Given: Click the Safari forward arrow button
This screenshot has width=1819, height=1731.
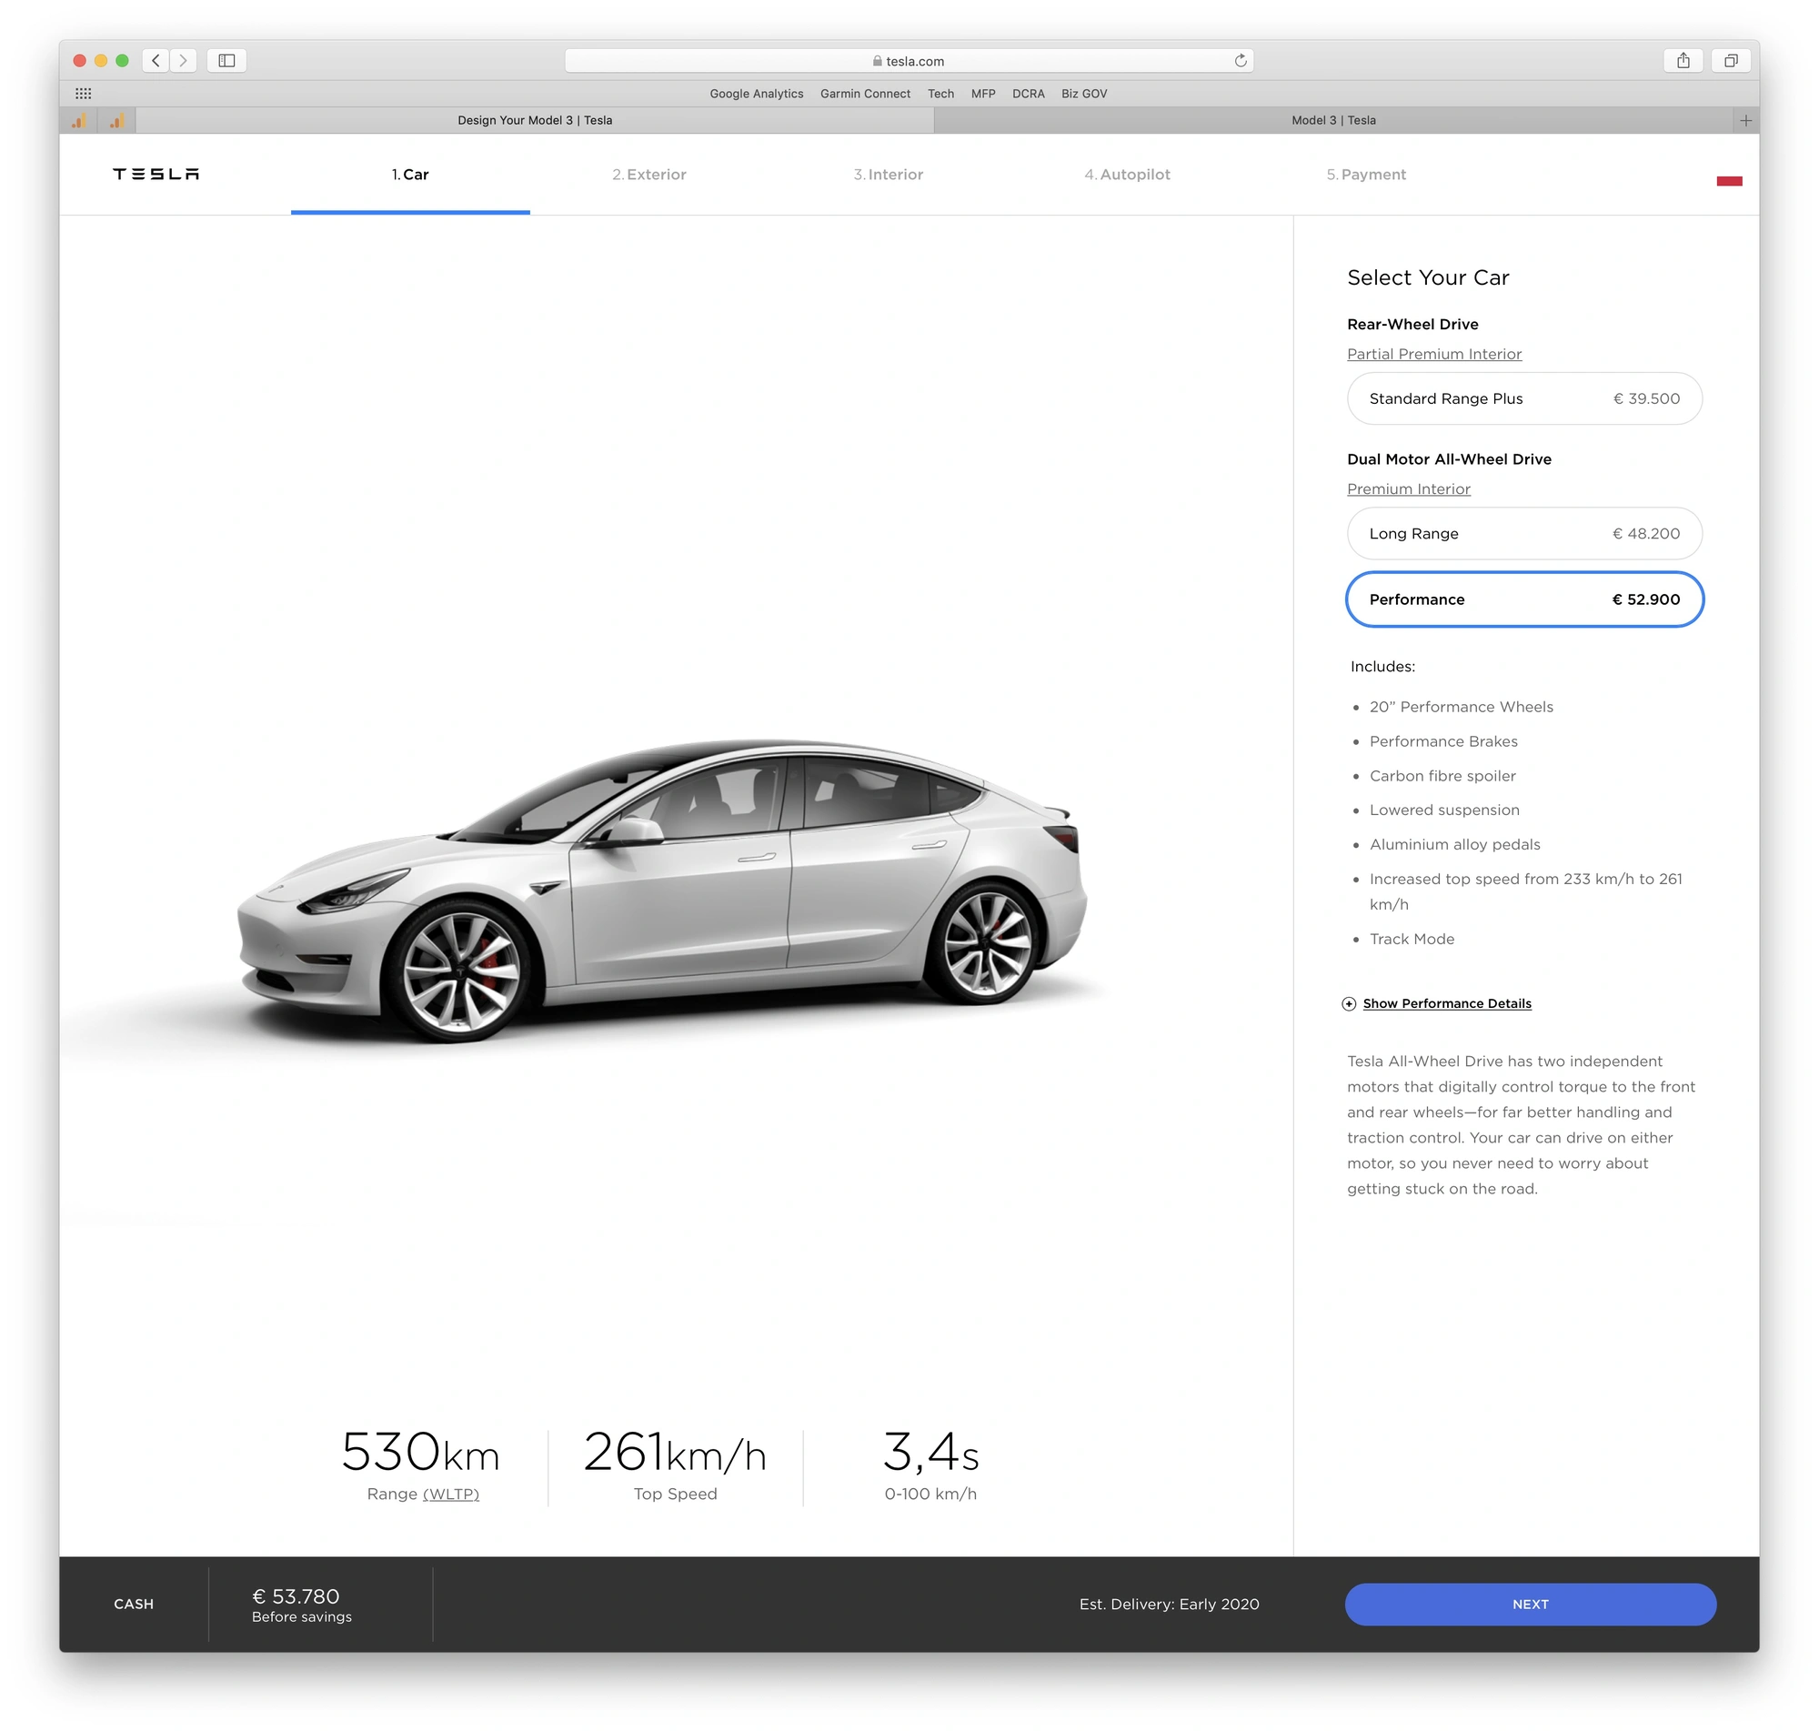Looking at the screenshot, I should click(183, 61).
